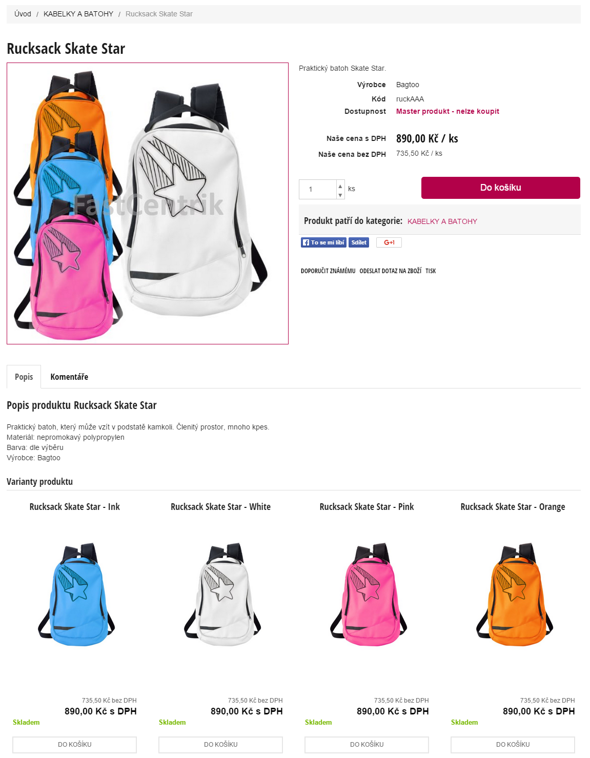
Task: Open the KABELKY A BATOHY category link
Action: (x=442, y=221)
